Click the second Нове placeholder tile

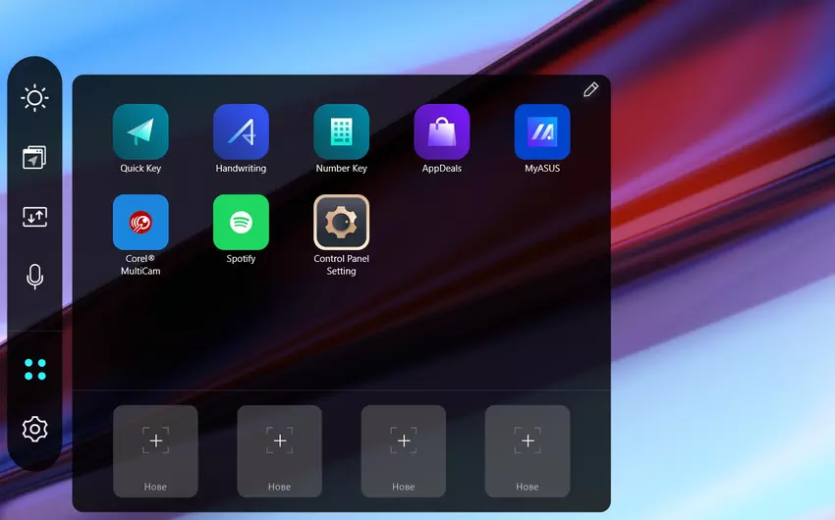[279, 450]
